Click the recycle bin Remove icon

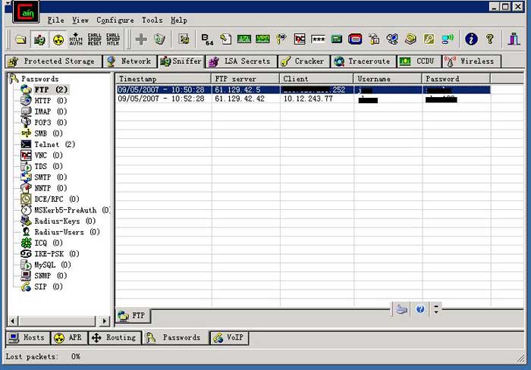pyautogui.click(x=159, y=39)
